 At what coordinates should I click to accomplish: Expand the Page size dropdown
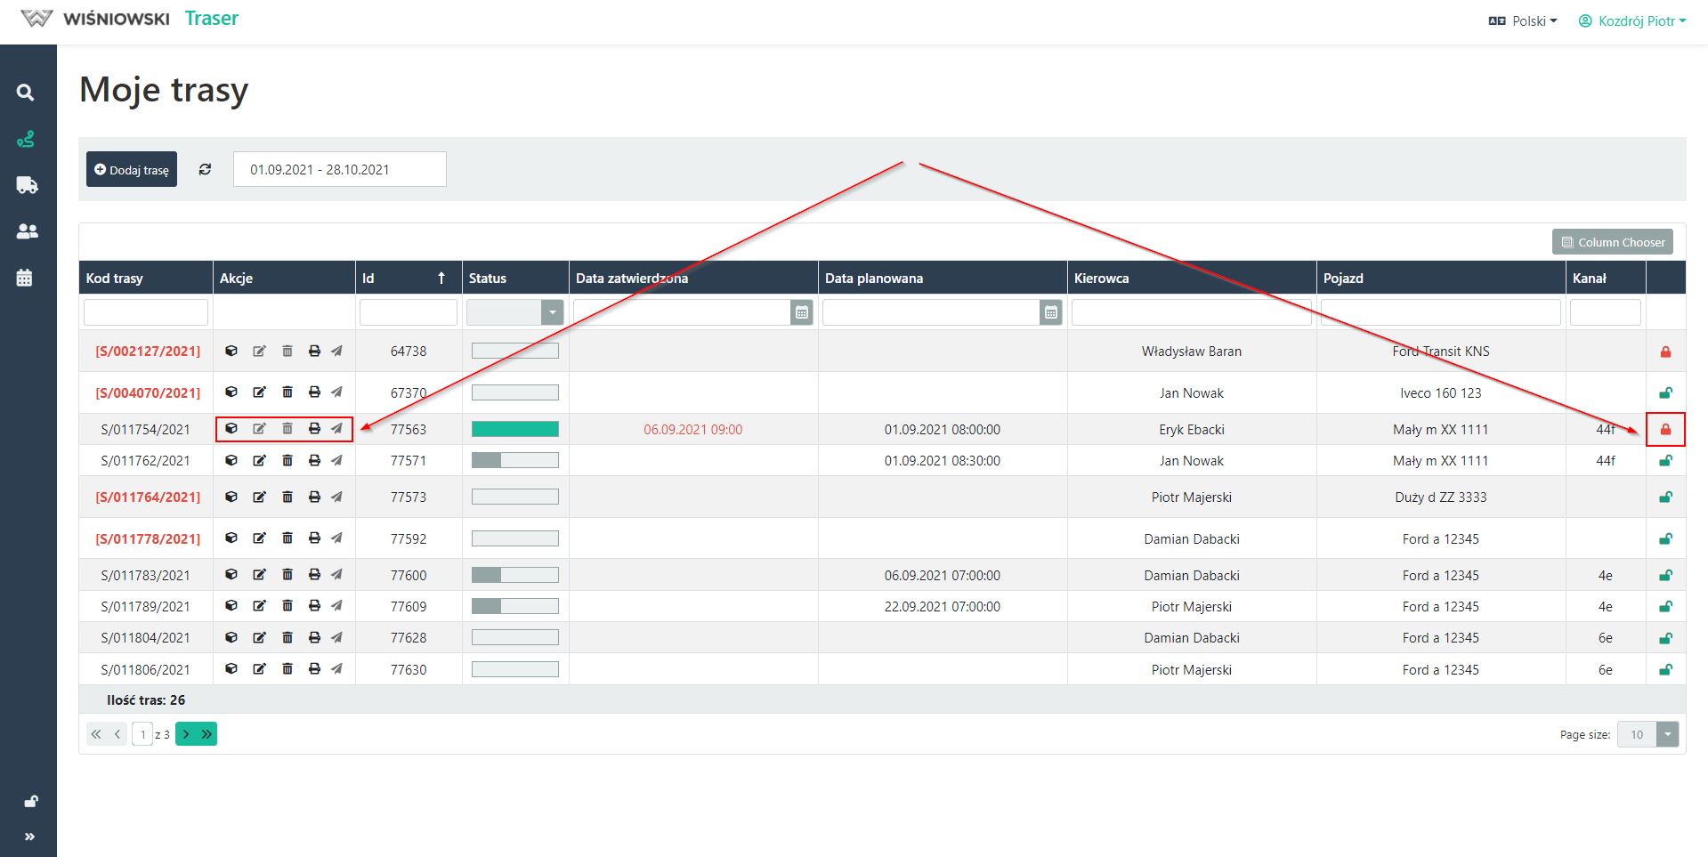pos(1667,734)
